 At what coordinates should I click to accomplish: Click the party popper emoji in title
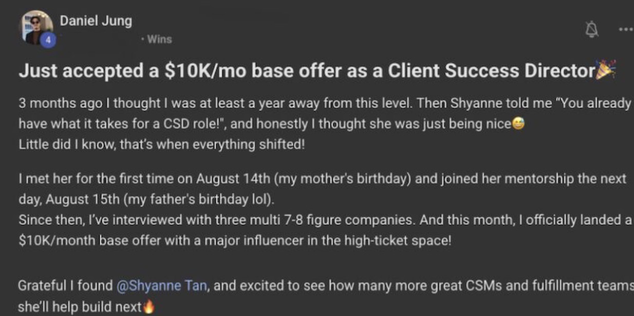[x=605, y=70]
